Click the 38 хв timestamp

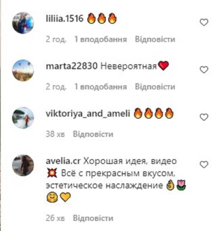coord(55,134)
